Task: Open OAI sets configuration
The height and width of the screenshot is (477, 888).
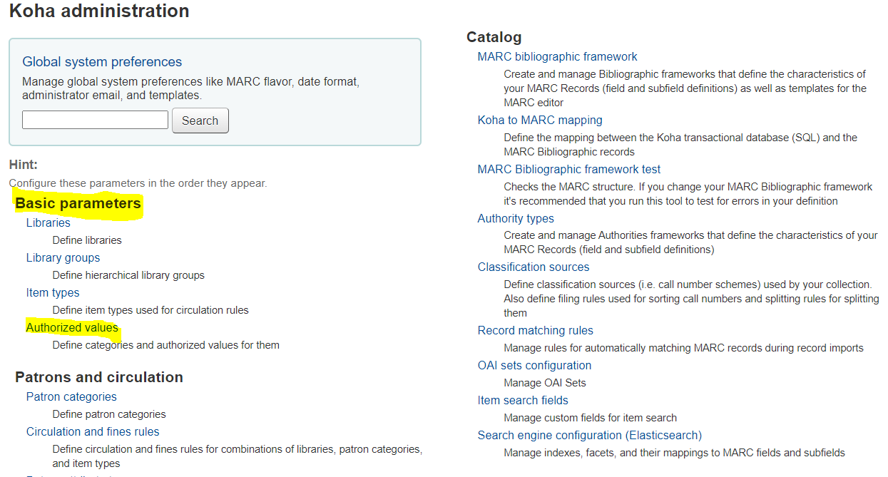Action: click(x=534, y=366)
